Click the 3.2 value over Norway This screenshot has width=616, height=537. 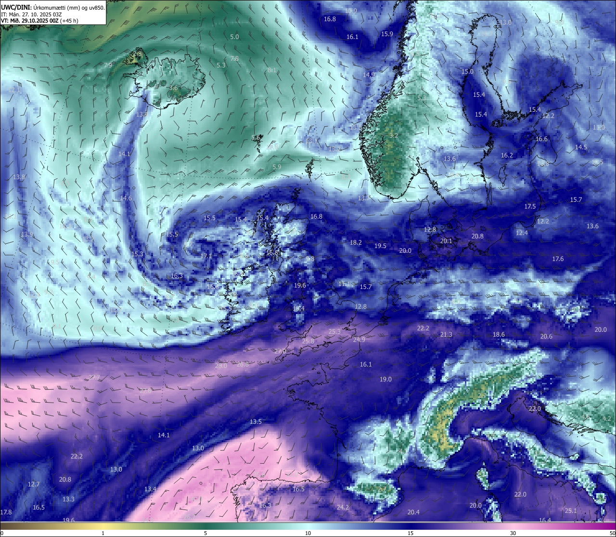394,135
